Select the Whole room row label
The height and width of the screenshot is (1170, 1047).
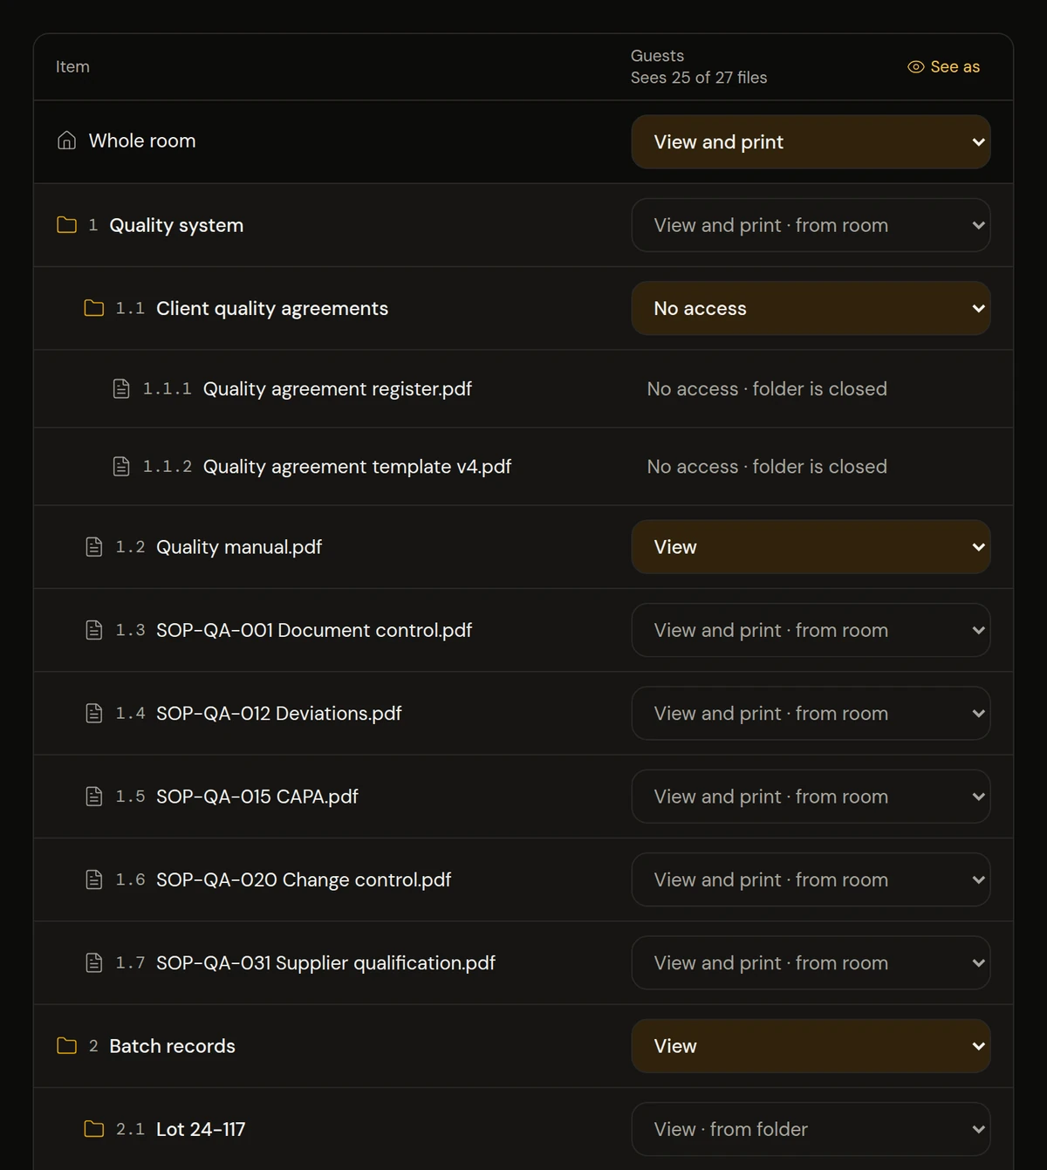point(142,140)
